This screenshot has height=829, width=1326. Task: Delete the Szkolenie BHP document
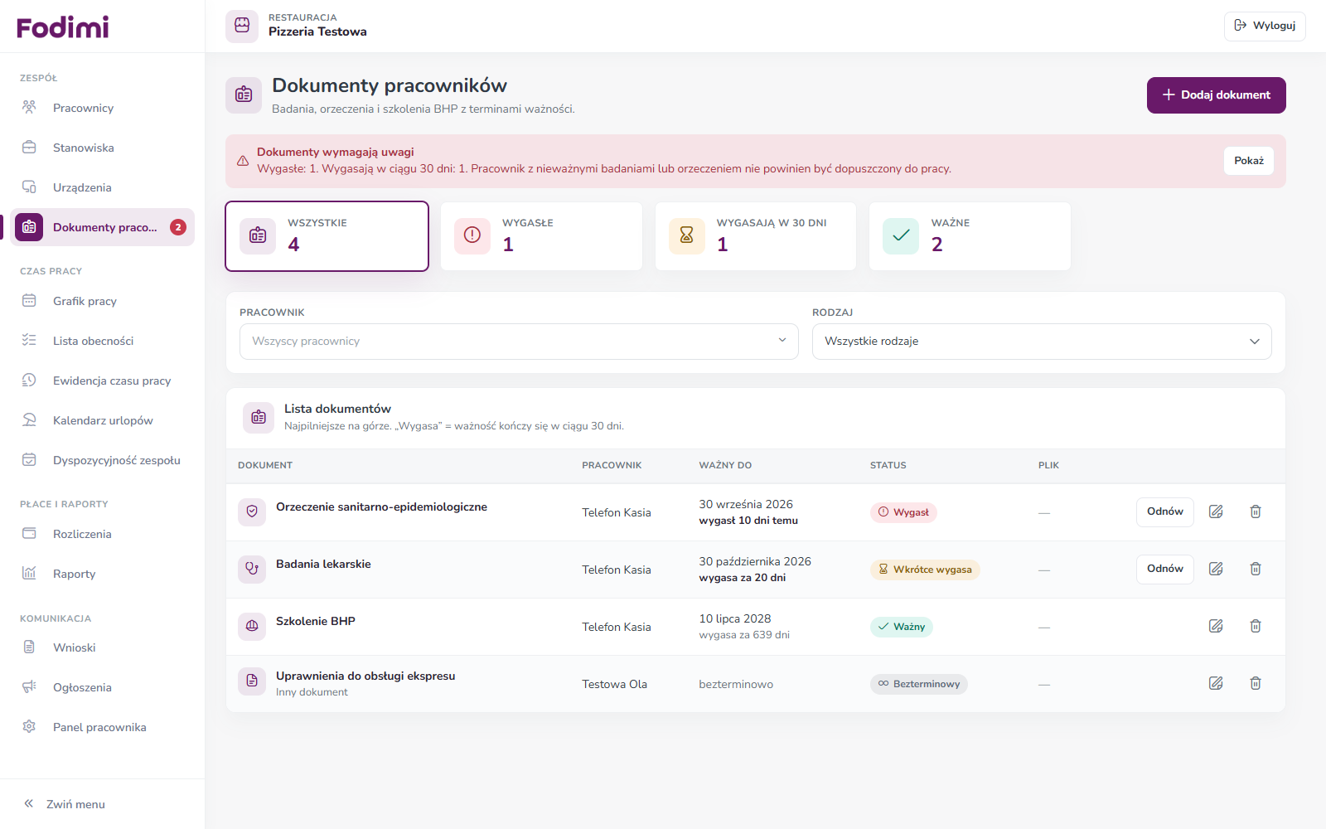click(x=1256, y=626)
